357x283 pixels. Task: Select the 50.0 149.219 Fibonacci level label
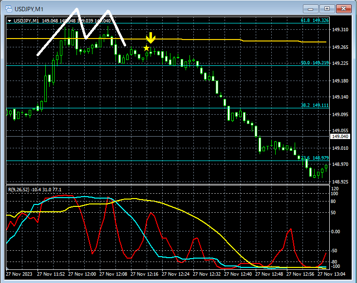pos(315,63)
